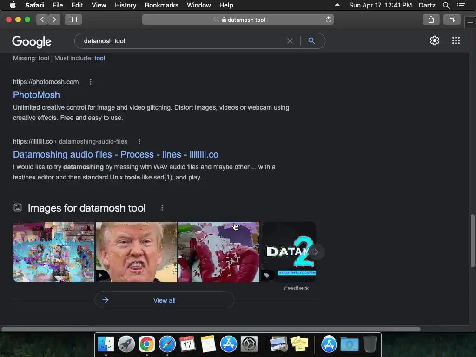Click the Google logo
Viewport: 476px width, 357px height.
[32, 41]
